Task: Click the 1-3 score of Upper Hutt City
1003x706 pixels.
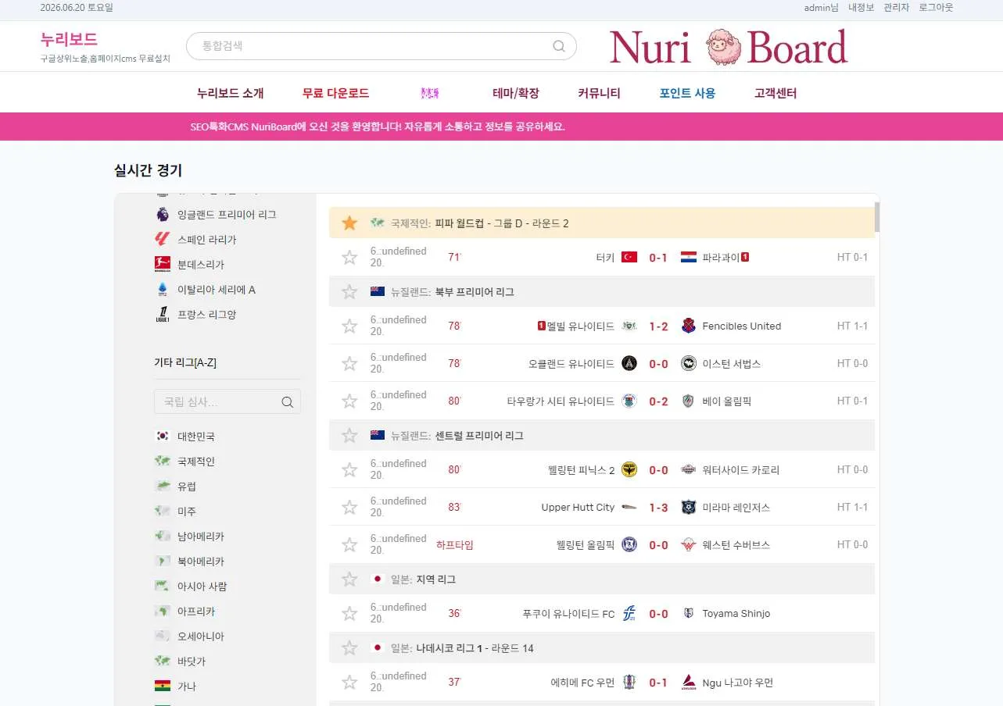Action: pos(659,508)
